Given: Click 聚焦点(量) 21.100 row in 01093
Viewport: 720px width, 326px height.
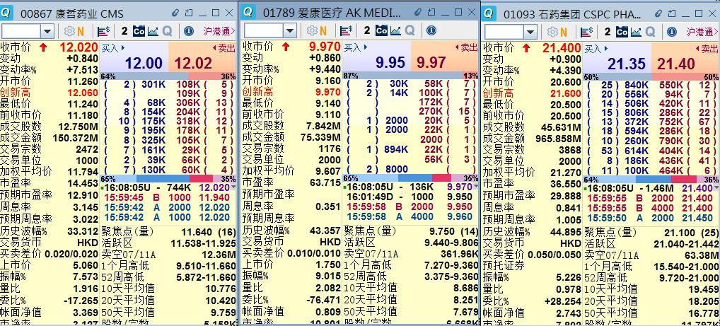Looking at the screenshot, I should pyautogui.click(x=651, y=232).
